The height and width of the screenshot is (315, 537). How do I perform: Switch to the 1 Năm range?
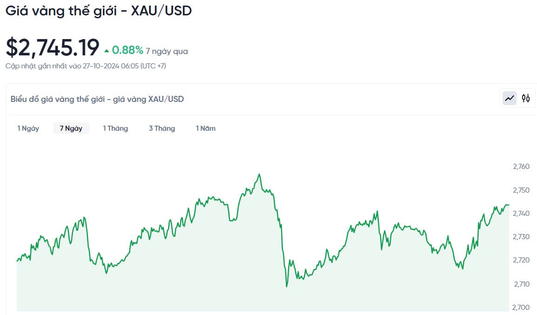point(206,128)
